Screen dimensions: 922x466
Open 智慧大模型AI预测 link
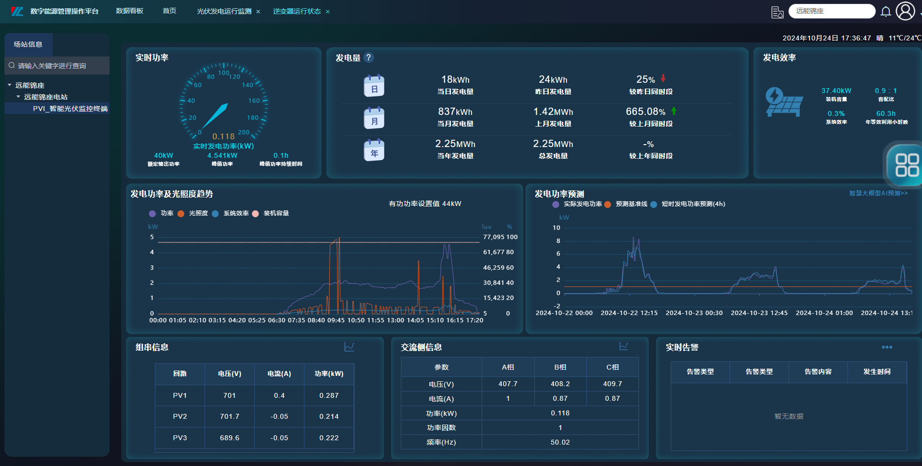coord(878,193)
